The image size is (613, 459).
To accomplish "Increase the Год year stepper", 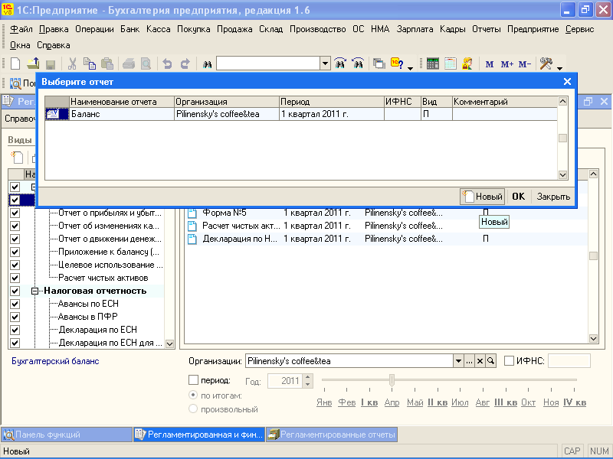I will (x=308, y=377).
